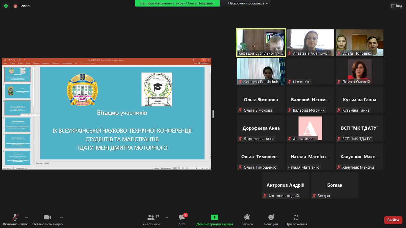Toggle the Заметки notes pane in status bar
Viewport: 406px width, 228px height.
156,168
